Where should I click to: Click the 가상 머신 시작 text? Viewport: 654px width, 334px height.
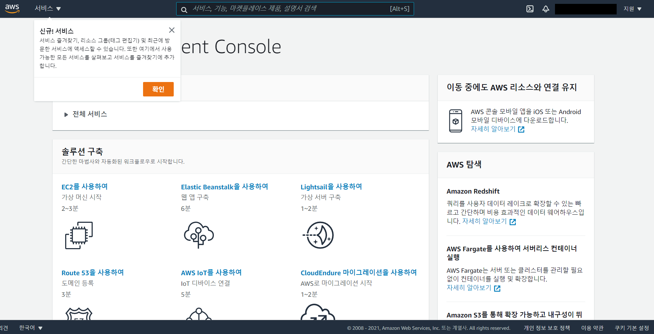click(x=81, y=197)
